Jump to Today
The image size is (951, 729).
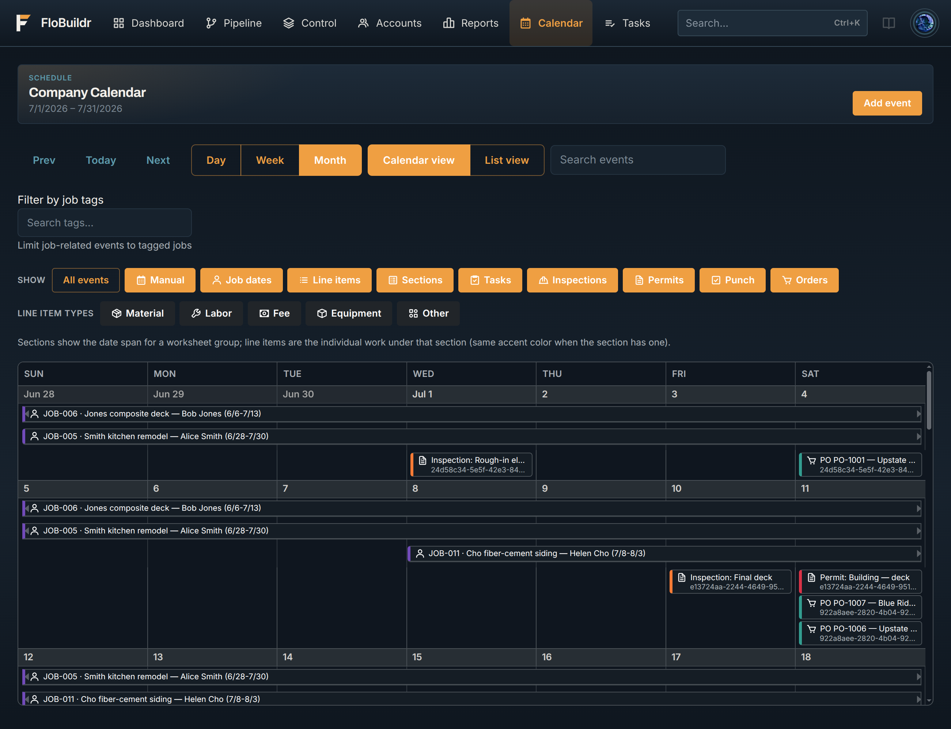click(x=101, y=160)
